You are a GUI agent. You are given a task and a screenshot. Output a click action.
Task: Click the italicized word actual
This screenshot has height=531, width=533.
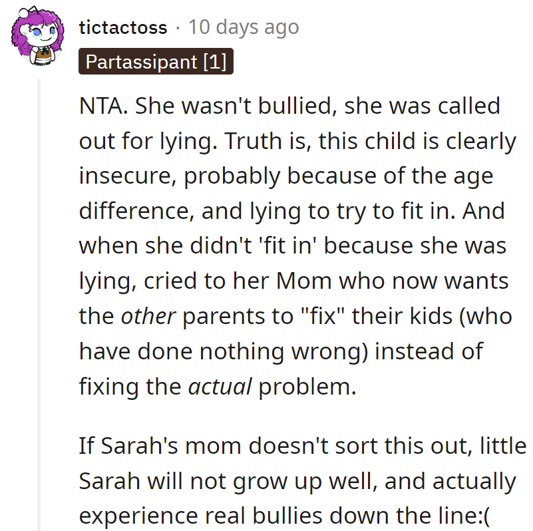click(x=220, y=386)
